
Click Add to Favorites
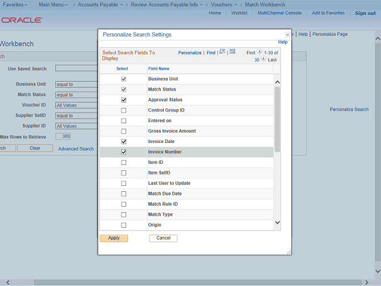pos(328,13)
